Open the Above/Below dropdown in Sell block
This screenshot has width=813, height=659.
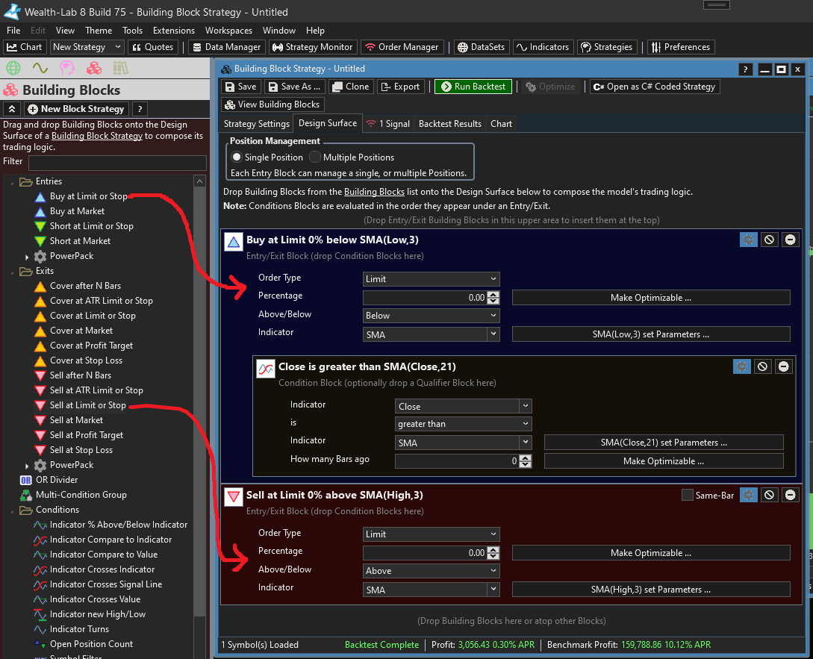coord(431,571)
